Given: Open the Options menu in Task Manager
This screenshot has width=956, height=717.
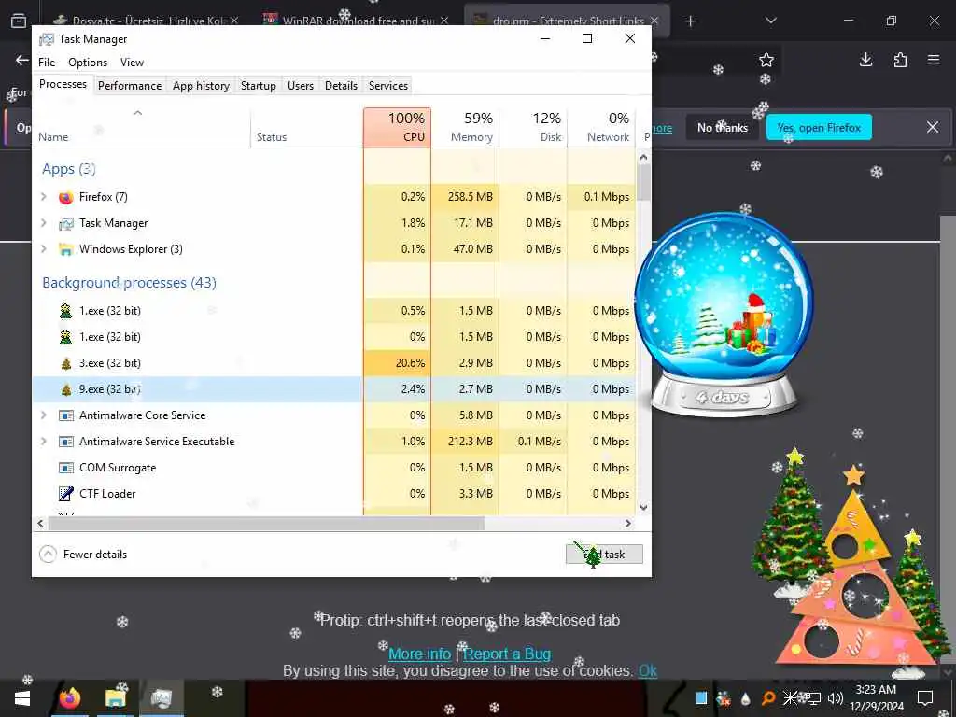Looking at the screenshot, I should [x=88, y=63].
